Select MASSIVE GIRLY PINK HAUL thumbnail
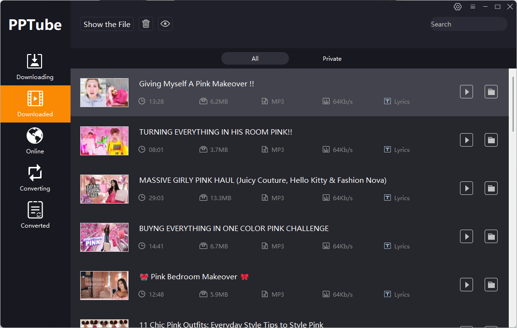Image resolution: width=517 pixels, height=328 pixels. tap(104, 189)
